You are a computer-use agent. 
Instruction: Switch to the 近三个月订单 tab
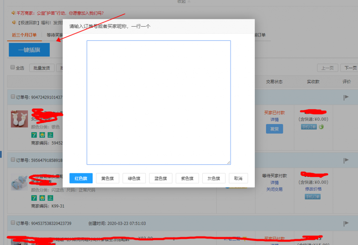click(24, 35)
